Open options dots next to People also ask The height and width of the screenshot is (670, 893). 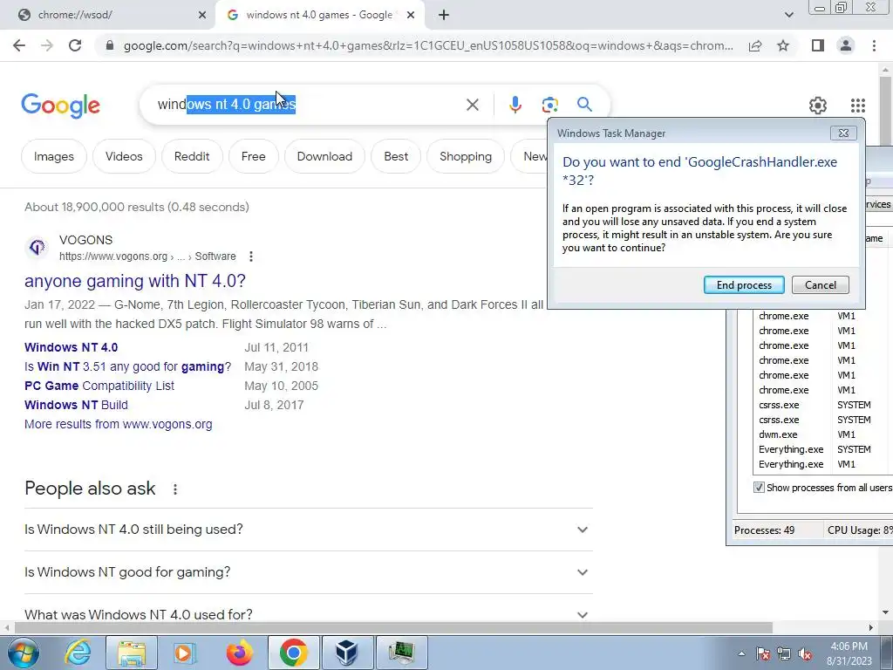pyautogui.click(x=175, y=489)
